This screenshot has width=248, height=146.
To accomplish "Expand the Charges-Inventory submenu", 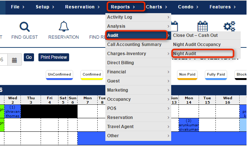I will point(138,54).
